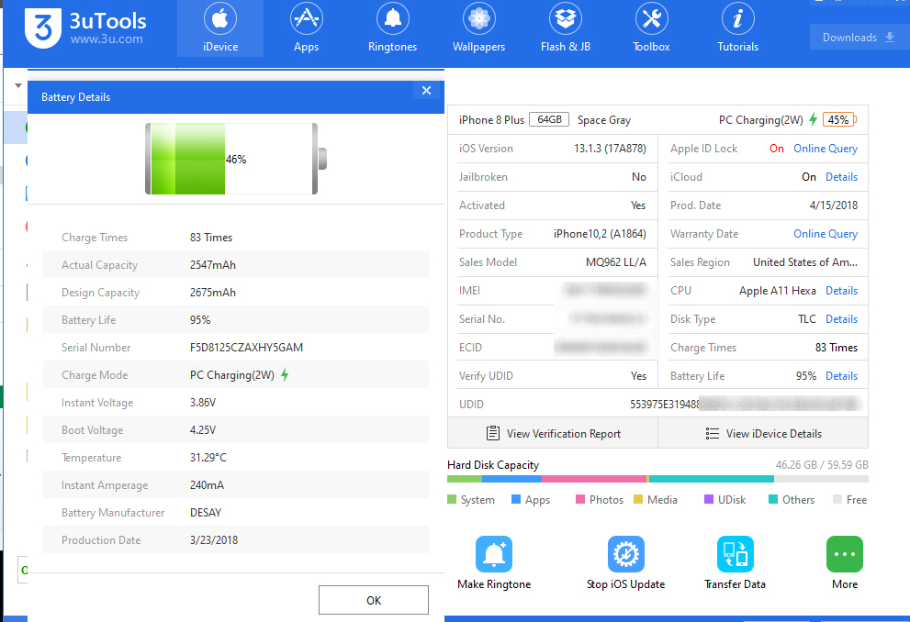Viewport: 910px width, 622px height.
Task: Click the gray Free legend swatch
Action: click(x=837, y=499)
